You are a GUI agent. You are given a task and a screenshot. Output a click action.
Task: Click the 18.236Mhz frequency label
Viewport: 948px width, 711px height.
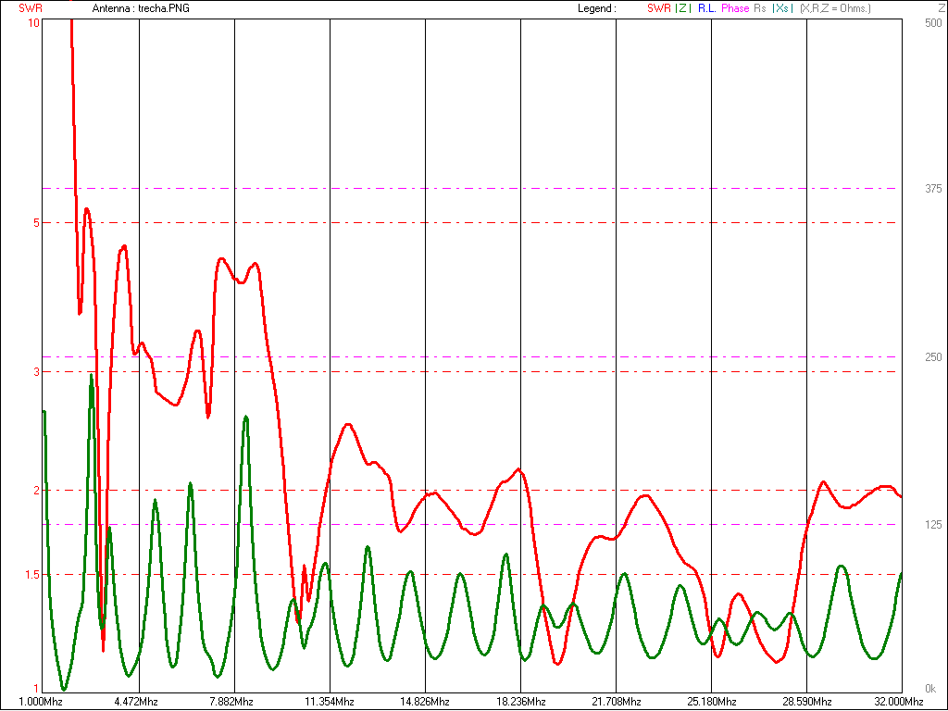pyautogui.click(x=520, y=702)
